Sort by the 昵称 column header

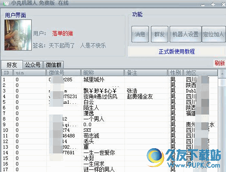[x=102, y=73]
